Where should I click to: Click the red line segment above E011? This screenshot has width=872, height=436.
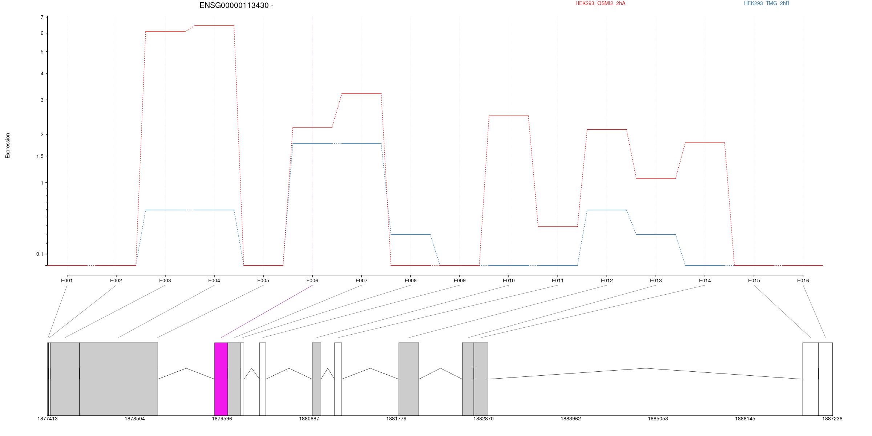coord(558,227)
